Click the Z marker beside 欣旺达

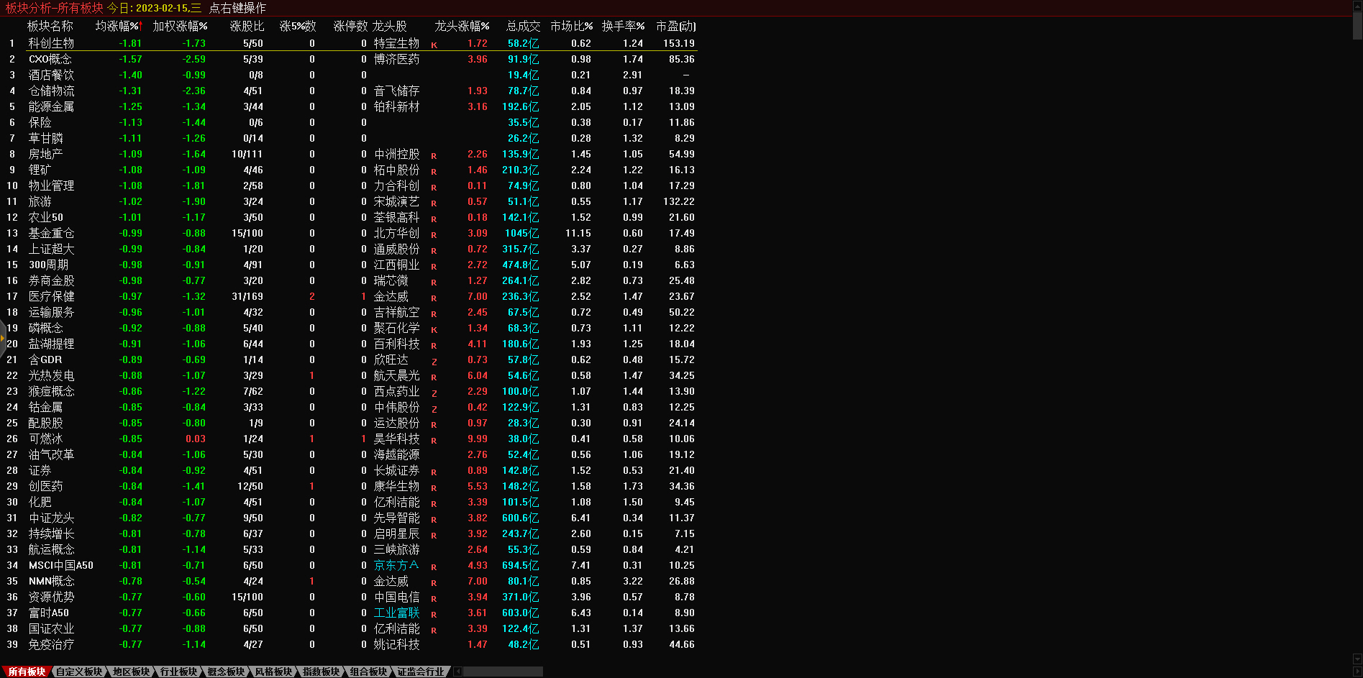(x=434, y=361)
